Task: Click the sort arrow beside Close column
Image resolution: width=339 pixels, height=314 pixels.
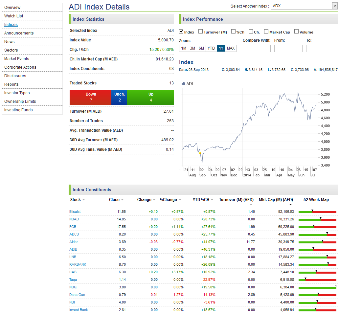Action: coord(122,200)
